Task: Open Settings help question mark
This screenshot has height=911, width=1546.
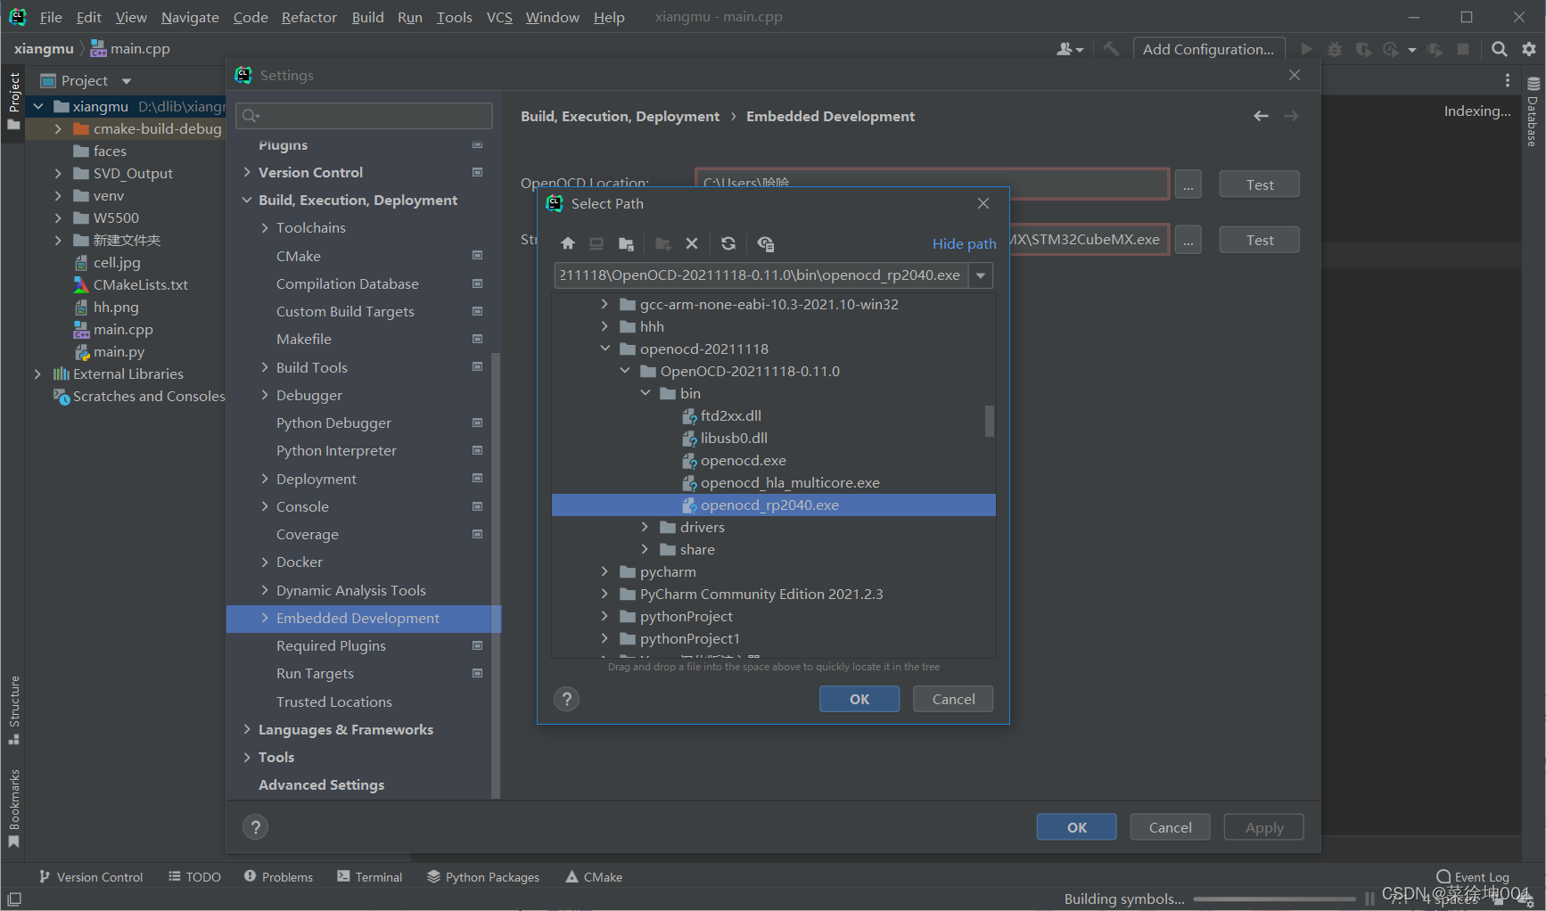Action: click(x=256, y=827)
